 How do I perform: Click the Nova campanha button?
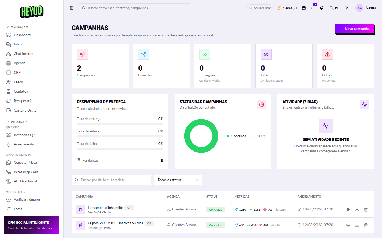click(x=354, y=29)
